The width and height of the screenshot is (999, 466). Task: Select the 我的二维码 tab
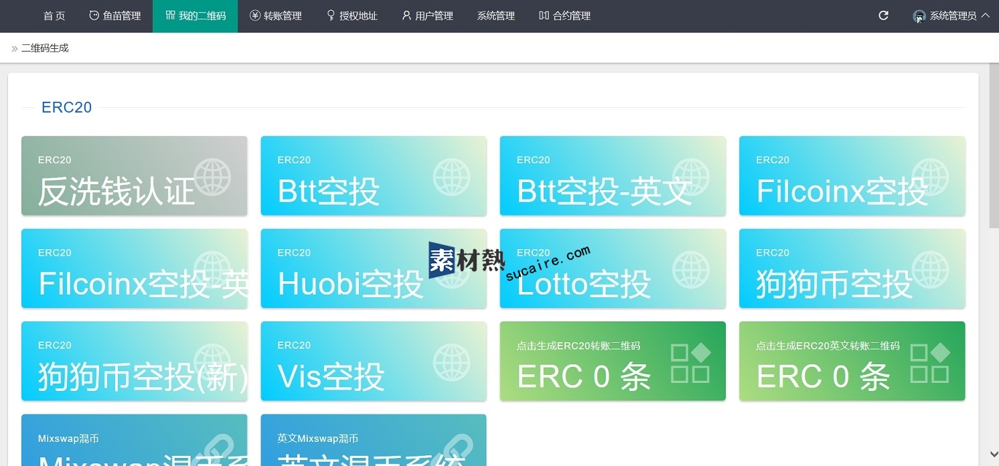tap(195, 16)
